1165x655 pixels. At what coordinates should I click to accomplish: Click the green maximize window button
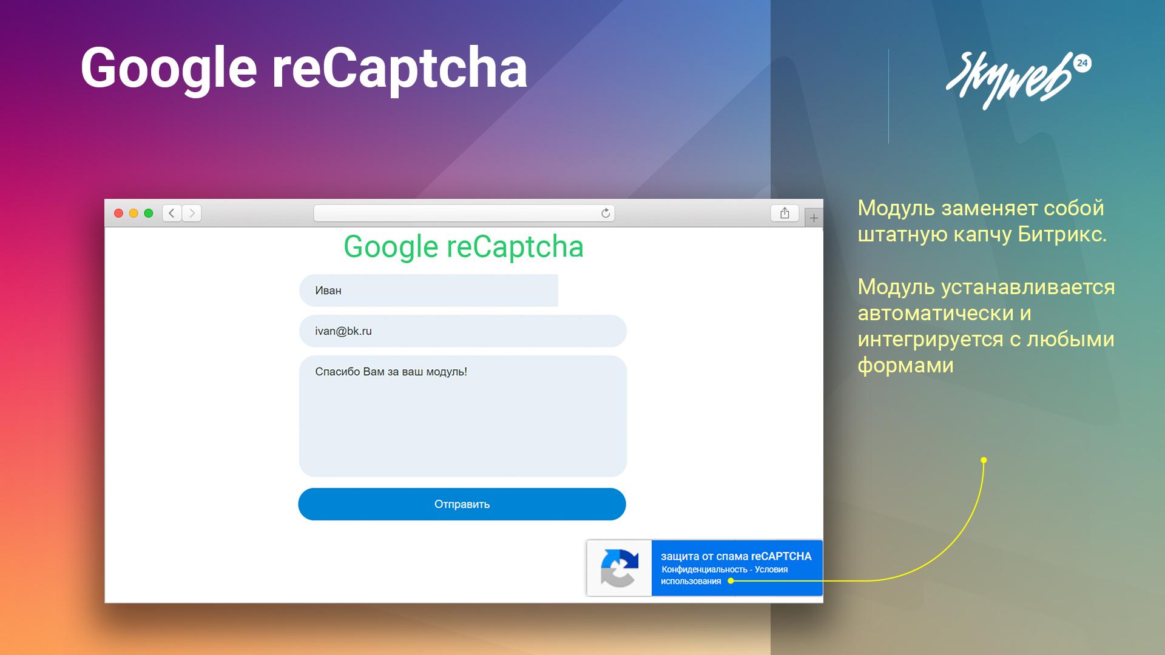click(x=149, y=213)
